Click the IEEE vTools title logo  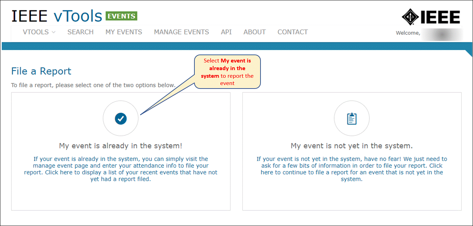57,16
